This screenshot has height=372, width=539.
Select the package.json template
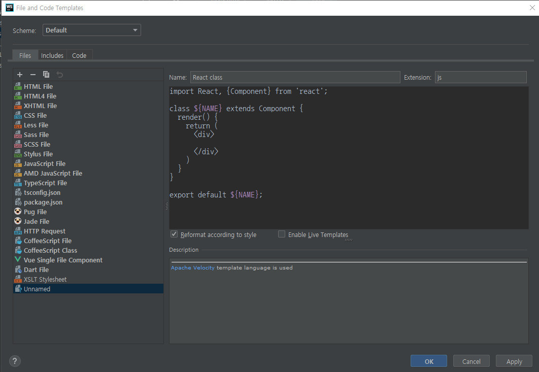point(88,202)
